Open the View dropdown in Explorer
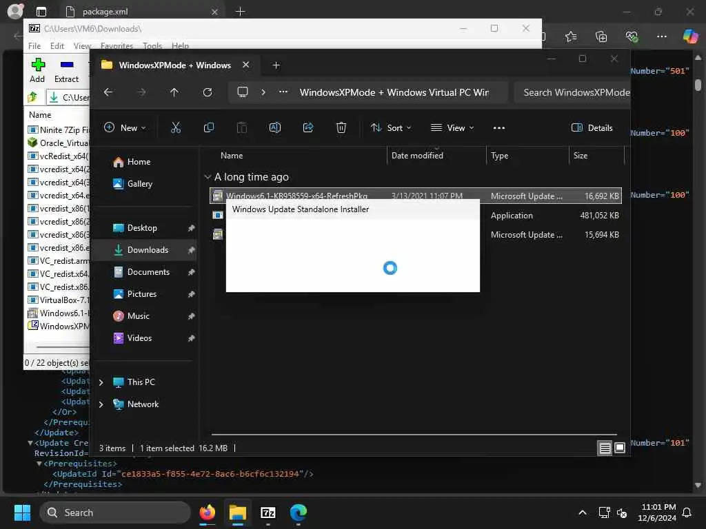This screenshot has width=706, height=529. 452,127
